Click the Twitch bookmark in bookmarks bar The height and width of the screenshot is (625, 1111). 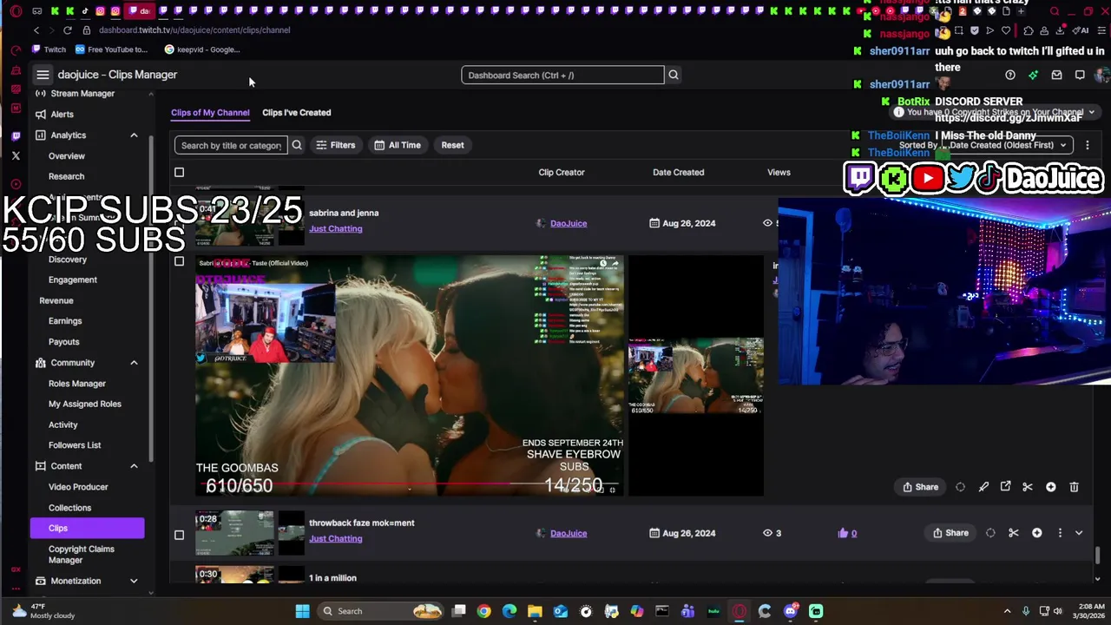tap(49, 49)
